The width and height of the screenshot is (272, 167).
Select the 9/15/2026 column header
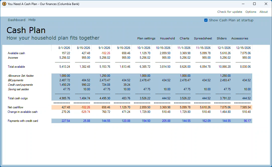click(x=124, y=48)
